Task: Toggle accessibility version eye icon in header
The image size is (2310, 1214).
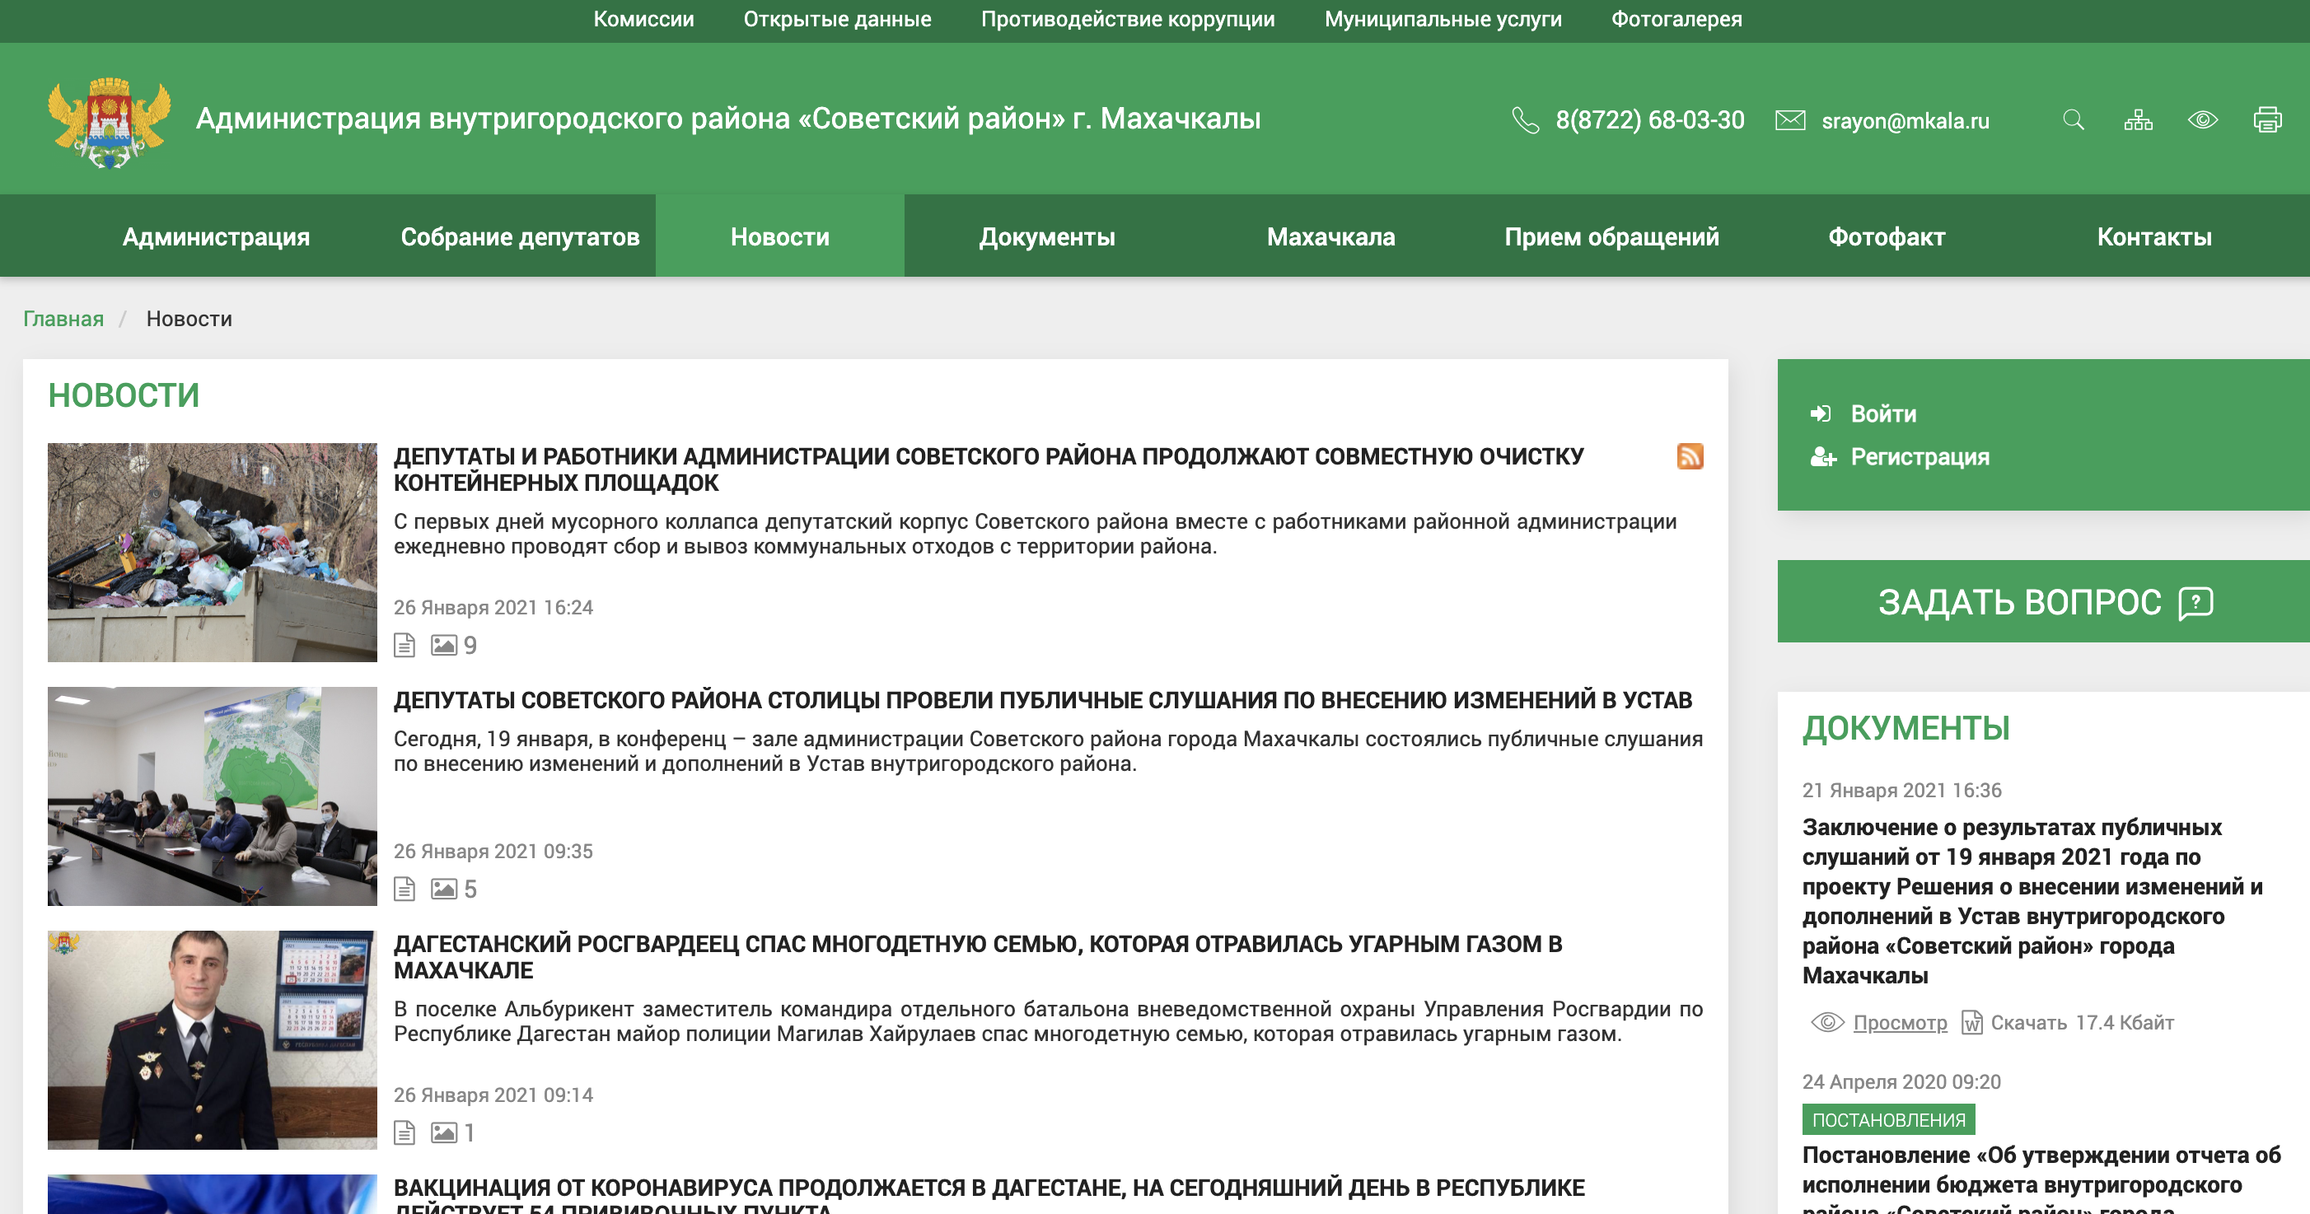Action: 2202,120
